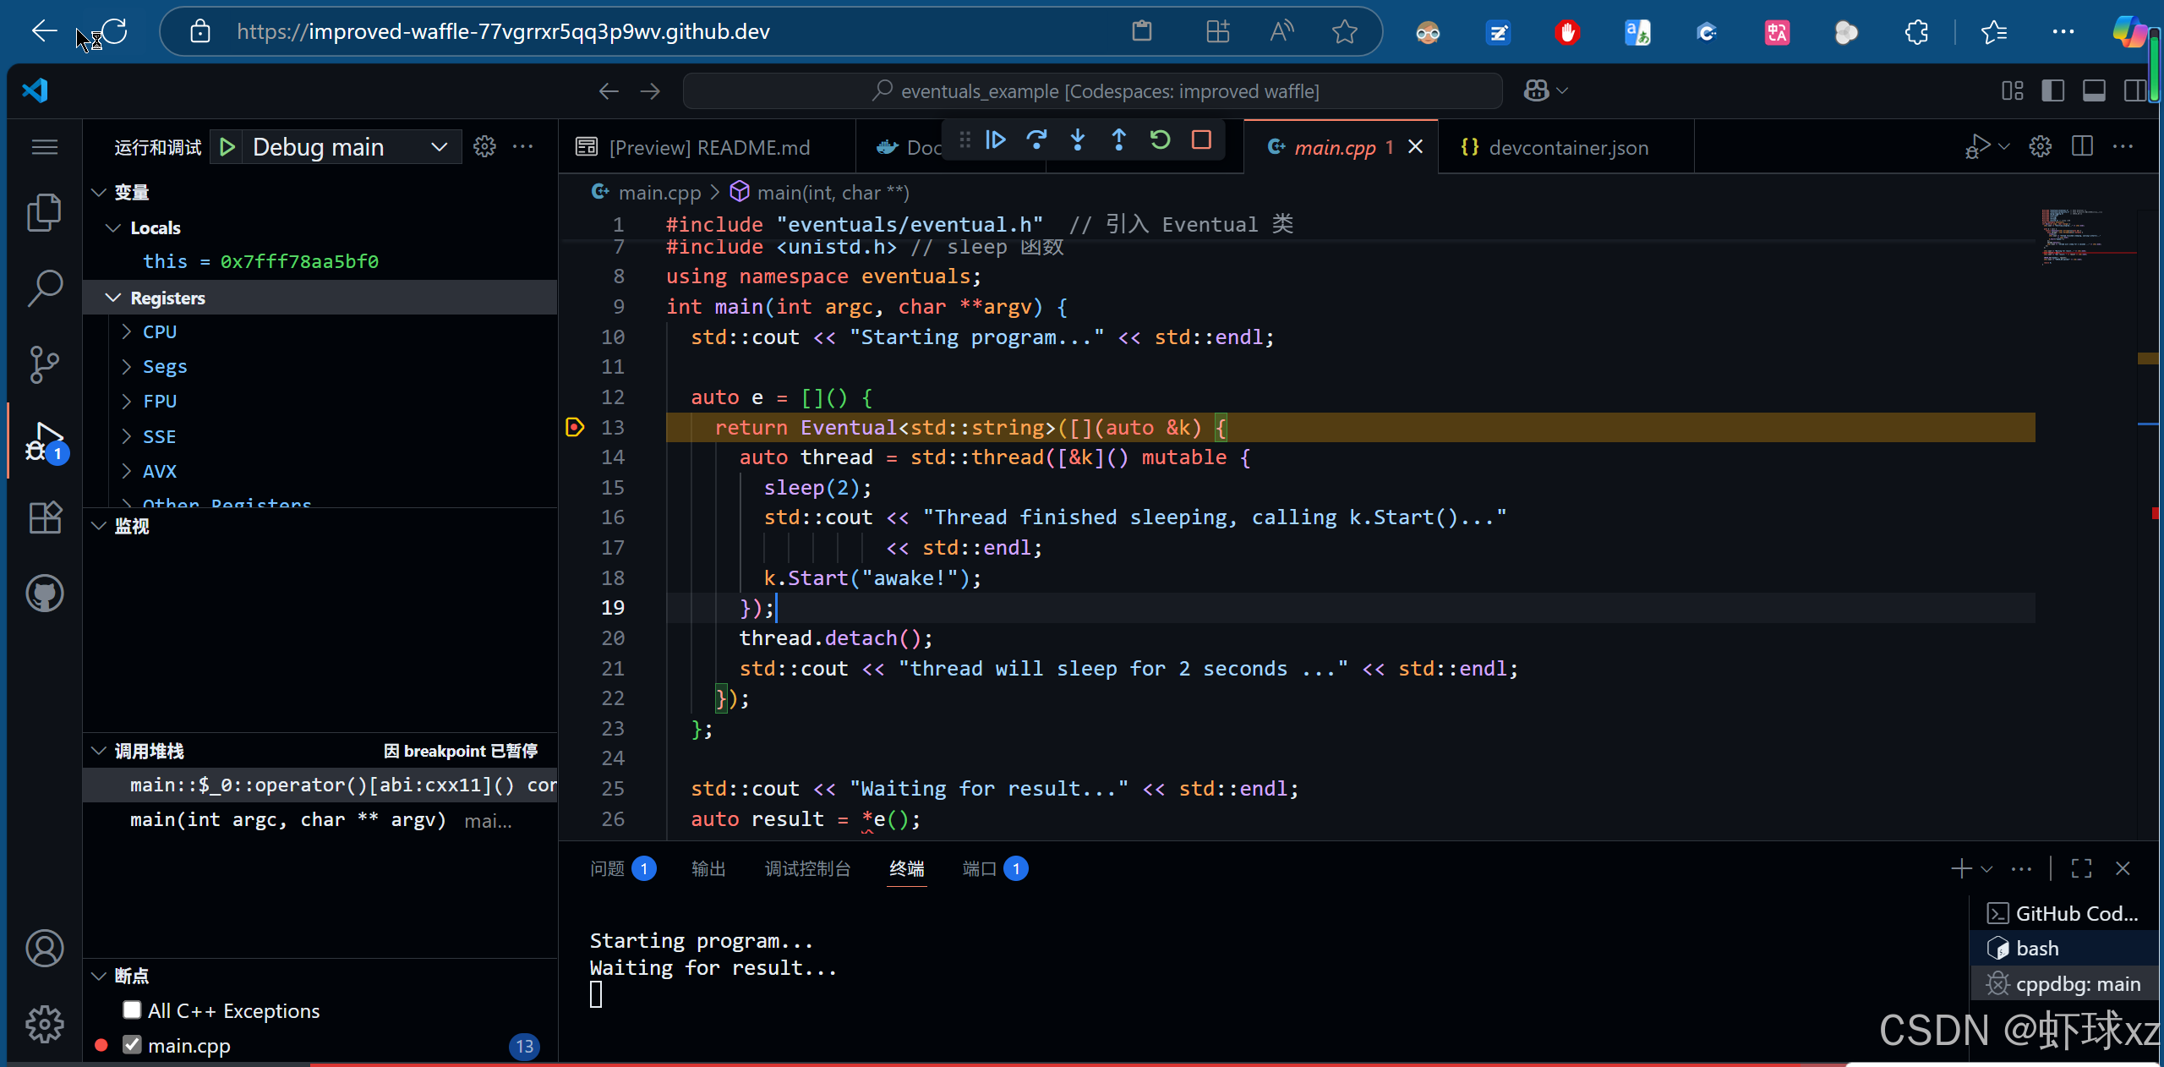Expand the CPU registers
This screenshot has height=1067, width=2164.
tap(127, 331)
